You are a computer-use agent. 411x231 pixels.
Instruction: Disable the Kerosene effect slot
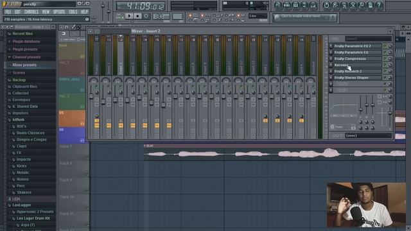pos(385,65)
